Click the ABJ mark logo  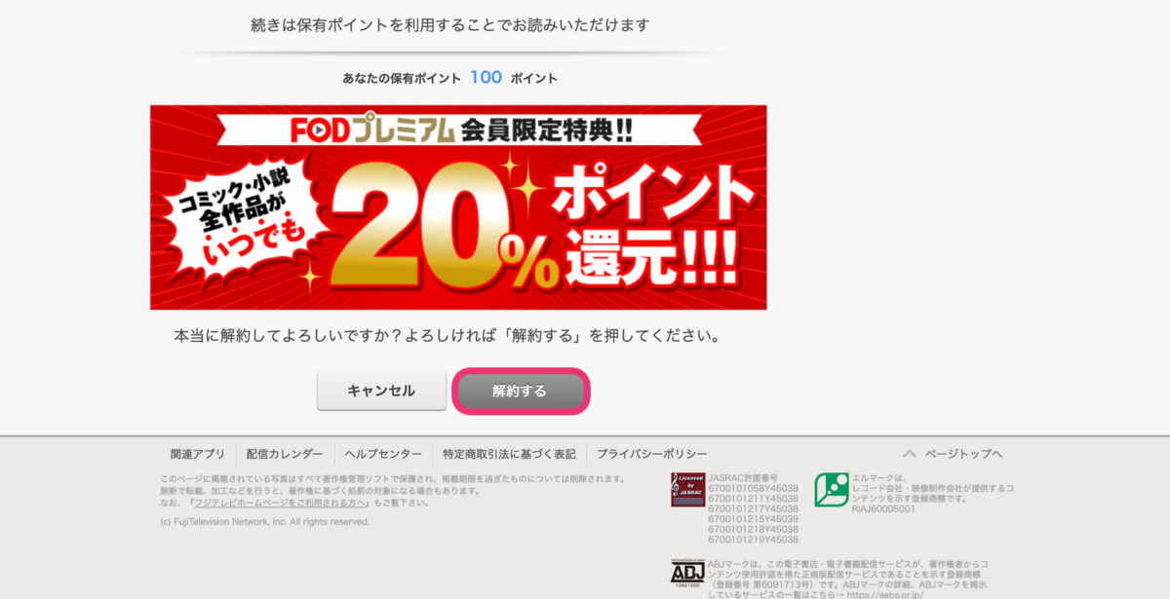[x=687, y=574]
